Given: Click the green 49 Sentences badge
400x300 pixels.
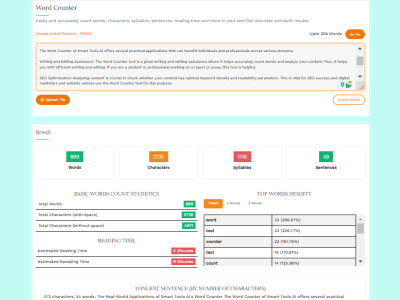Looking at the screenshot, I should click(325, 156).
